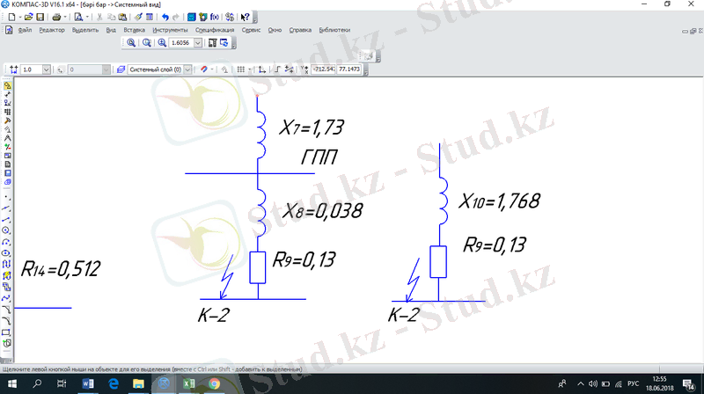Screen dimensions: 704x394
Task: Open the Редактор menu
Action: [52, 30]
